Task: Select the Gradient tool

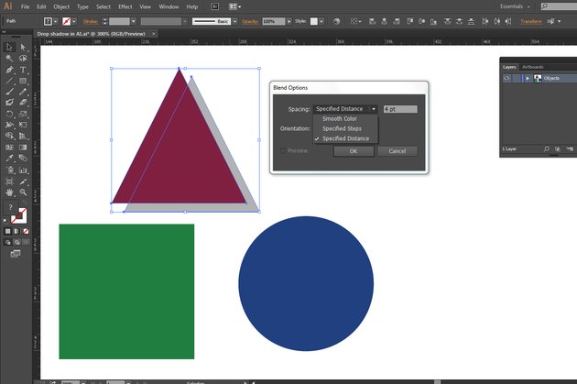Action: tap(23, 148)
